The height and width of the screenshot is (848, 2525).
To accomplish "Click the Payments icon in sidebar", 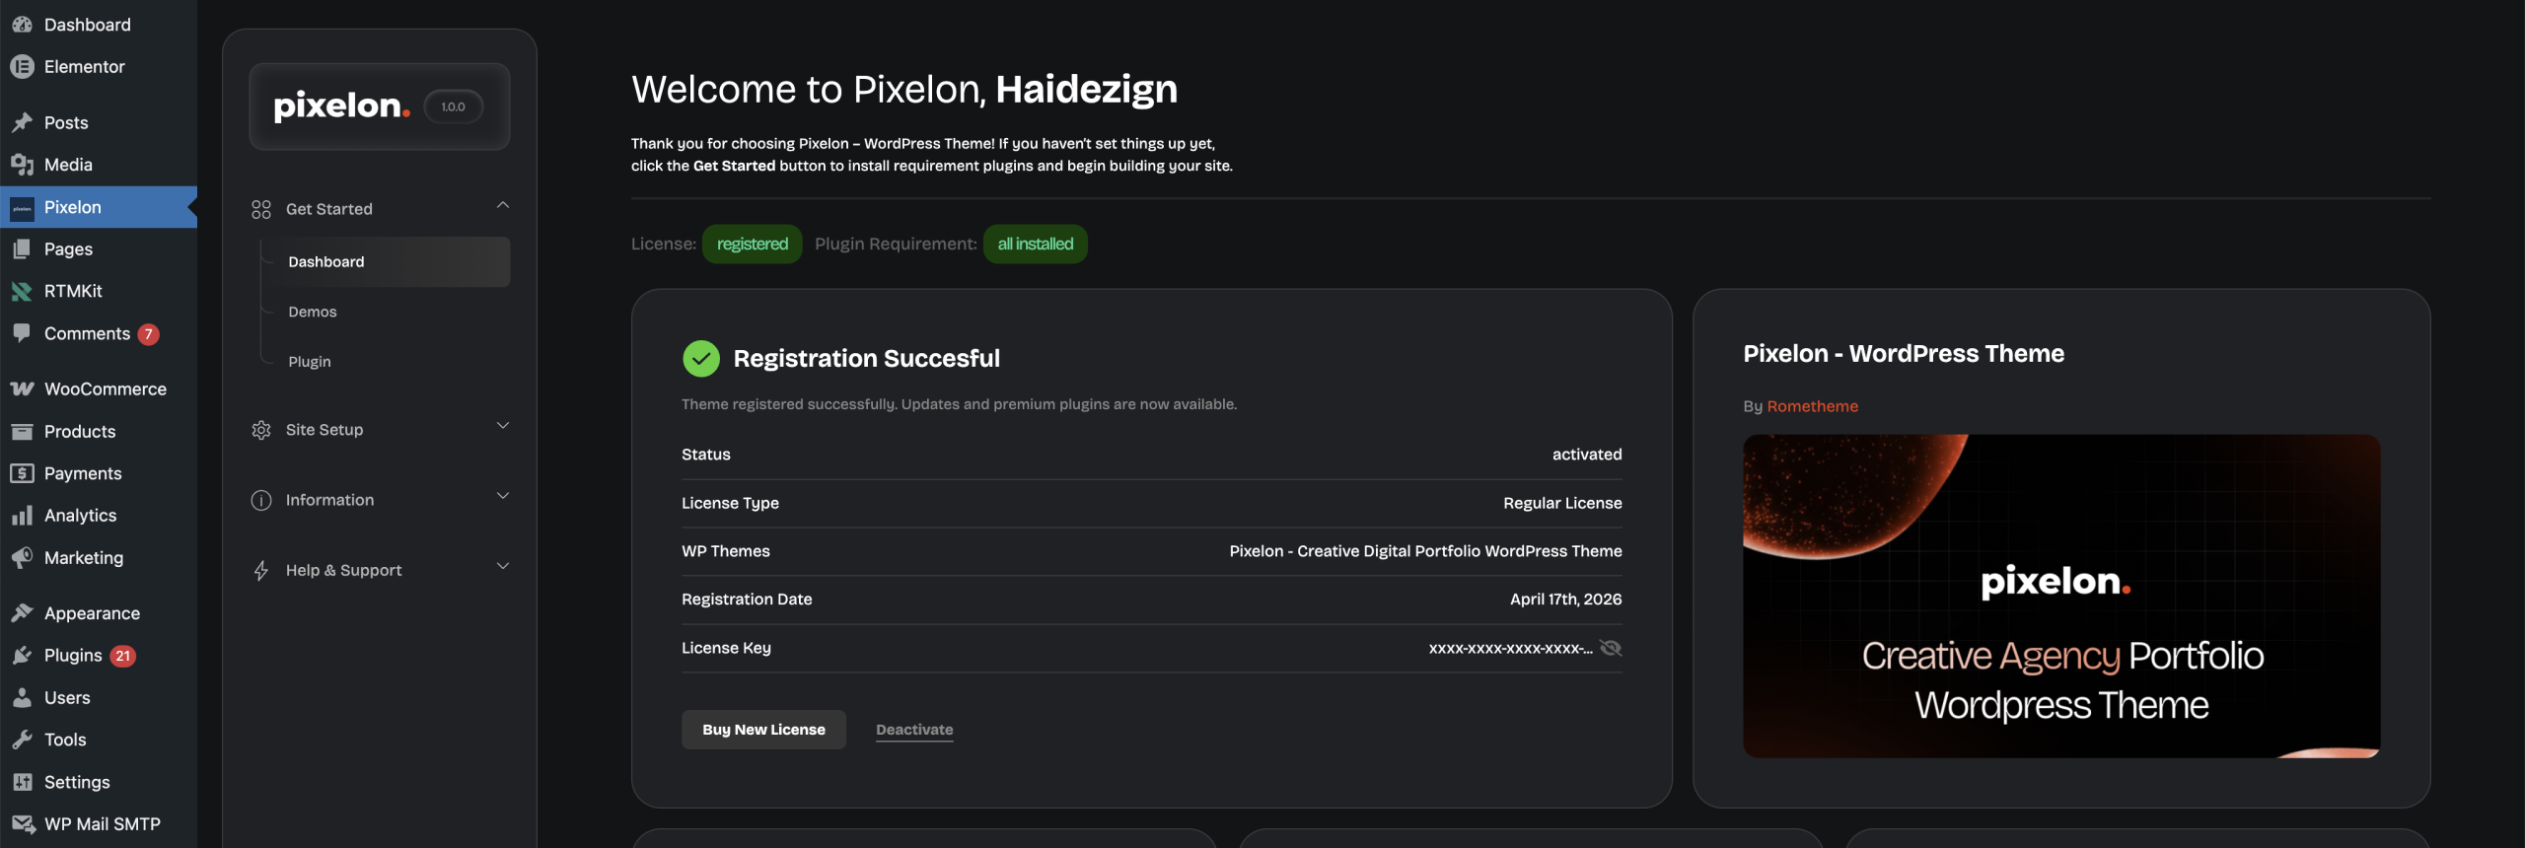I will [x=22, y=474].
